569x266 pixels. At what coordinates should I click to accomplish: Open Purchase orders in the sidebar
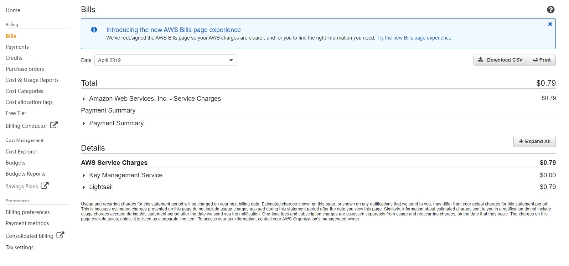point(25,69)
